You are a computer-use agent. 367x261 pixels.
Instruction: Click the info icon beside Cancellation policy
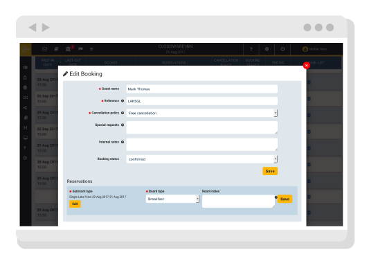tap(123, 113)
